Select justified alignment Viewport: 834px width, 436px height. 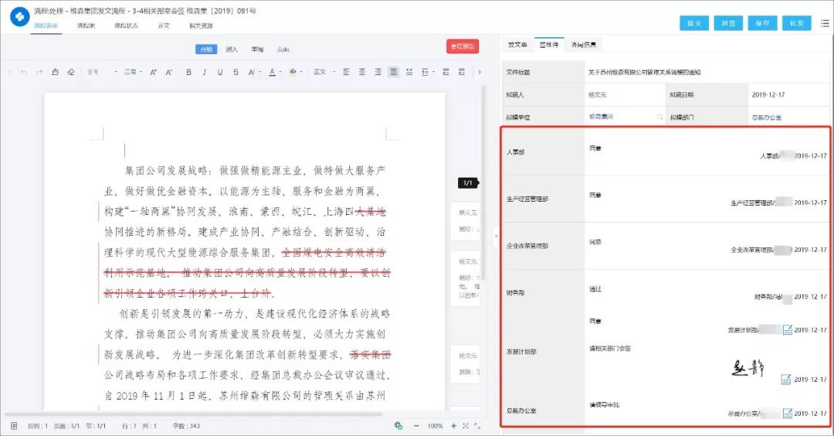pos(393,72)
